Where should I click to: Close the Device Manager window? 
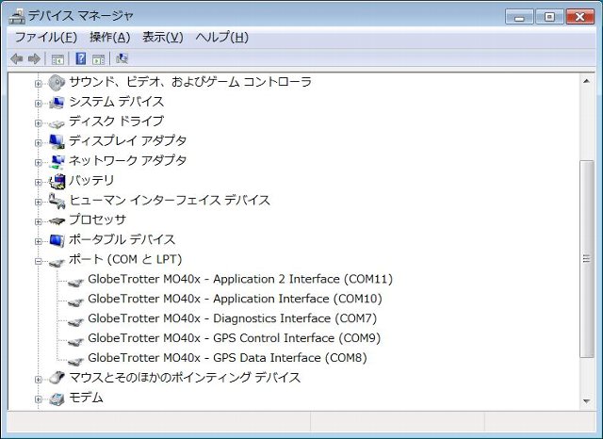point(580,17)
